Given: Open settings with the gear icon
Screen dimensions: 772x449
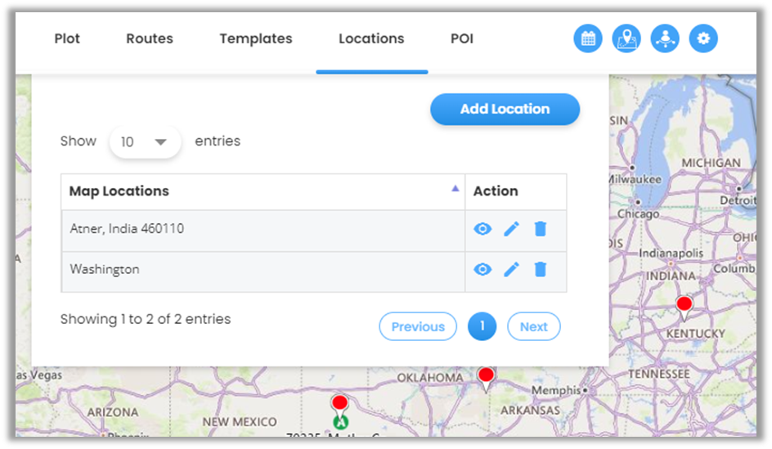Looking at the screenshot, I should click(703, 38).
